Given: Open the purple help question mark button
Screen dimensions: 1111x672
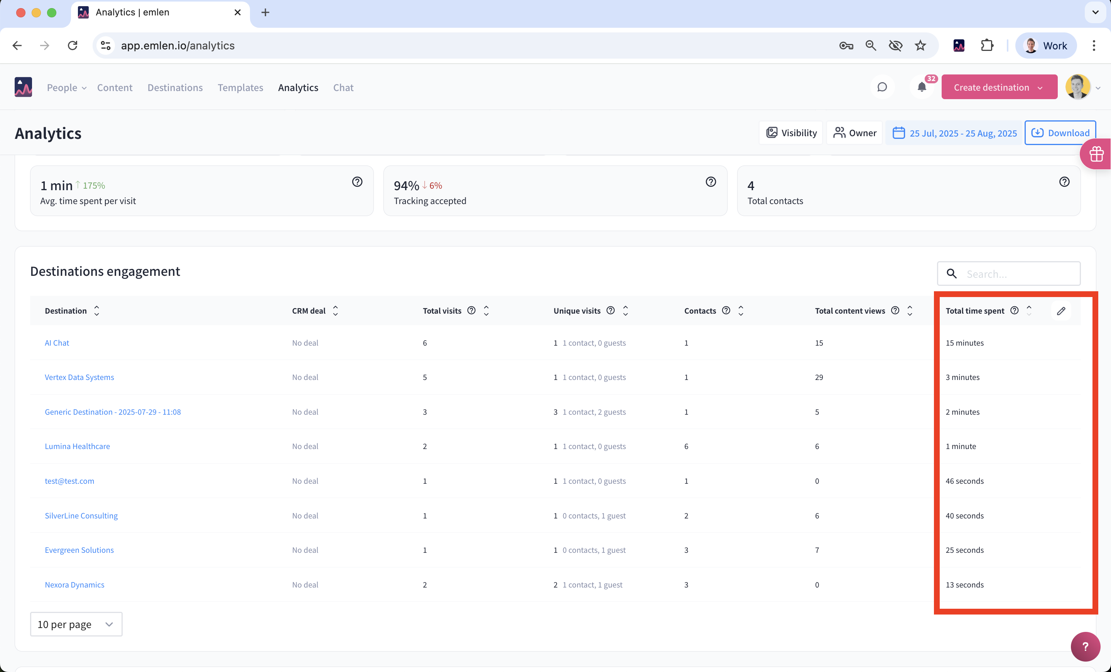Looking at the screenshot, I should pyautogui.click(x=1085, y=646).
